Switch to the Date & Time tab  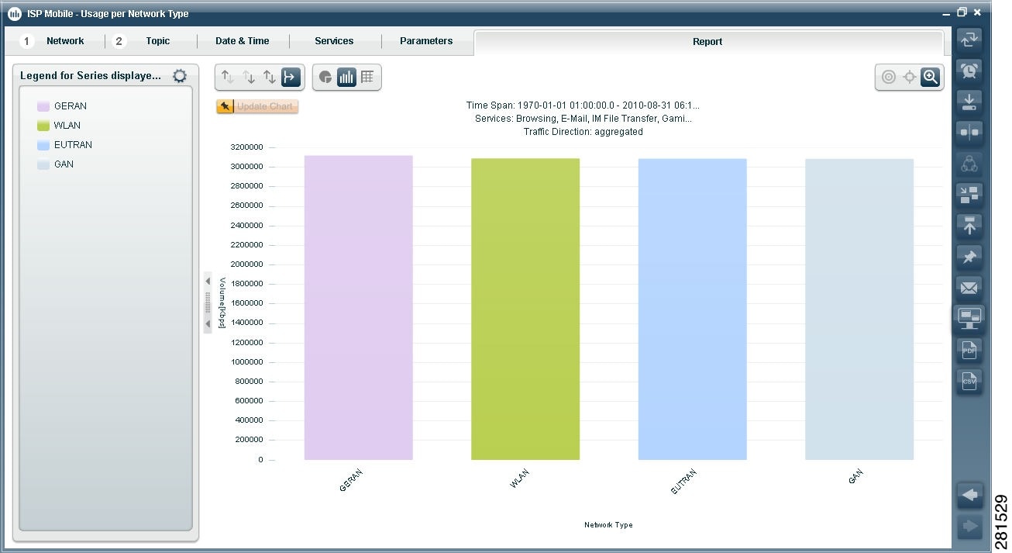point(243,40)
